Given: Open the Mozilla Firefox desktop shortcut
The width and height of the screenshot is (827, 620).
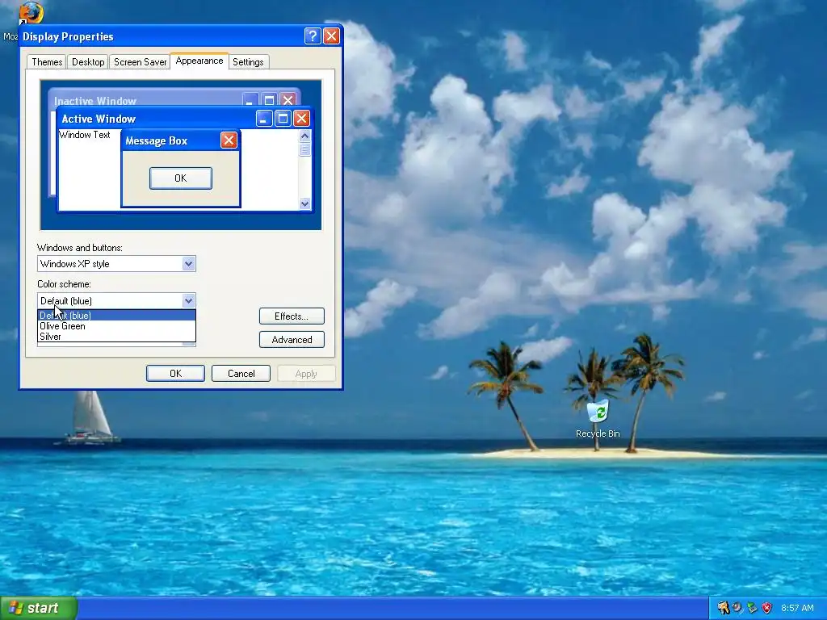Looking at the screenshot, I should pyautogui.click(x=31, y=13).
